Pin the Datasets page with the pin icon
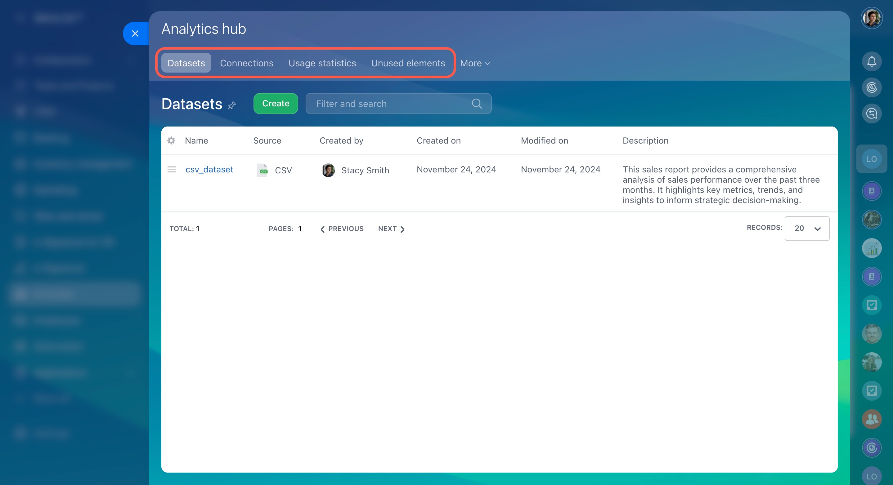Screen dimensions: 893x485 [x=231, y=105]
